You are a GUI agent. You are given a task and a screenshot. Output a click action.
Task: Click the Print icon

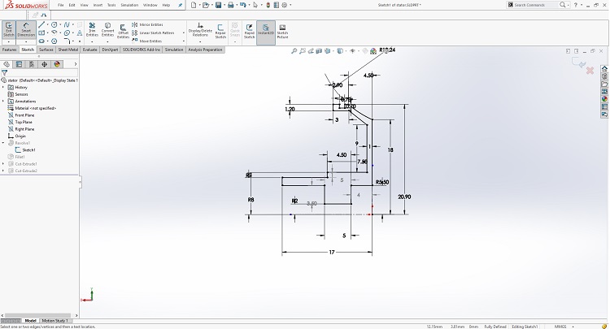click(x=231, y=5)
